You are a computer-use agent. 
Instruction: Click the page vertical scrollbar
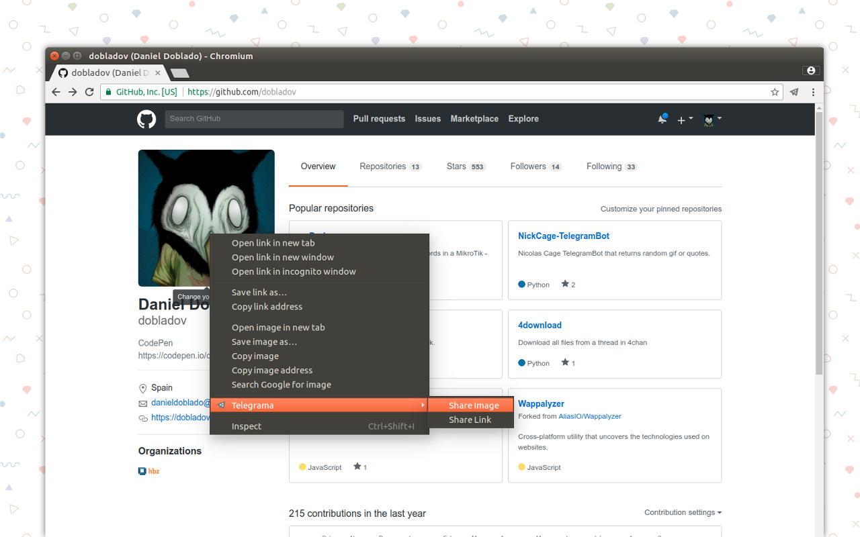click(819, 242)
